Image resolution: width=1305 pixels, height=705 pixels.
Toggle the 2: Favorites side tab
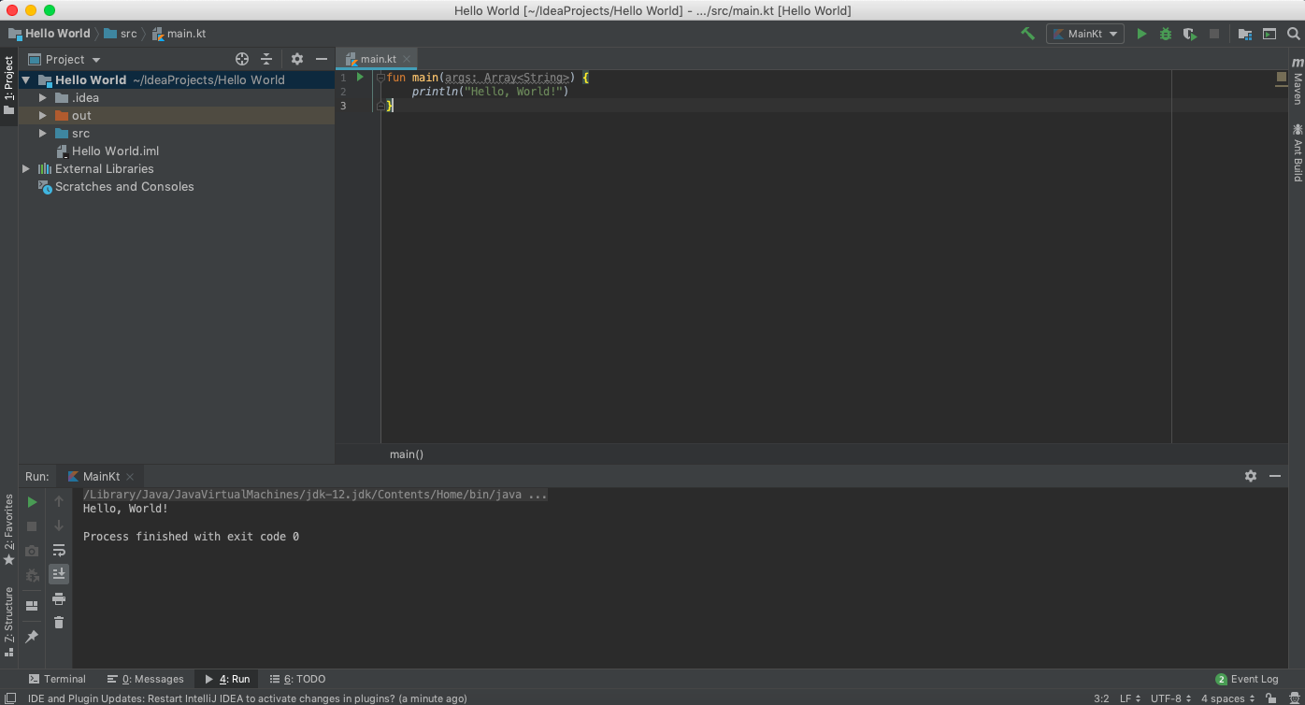[x=8, y=530]
